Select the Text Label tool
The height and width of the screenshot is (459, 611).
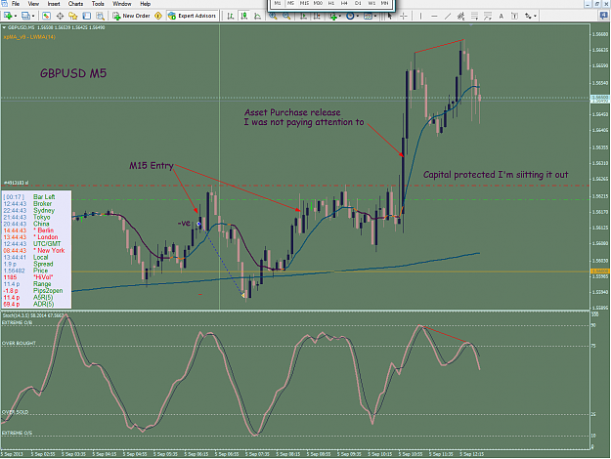tap(514, 16)
